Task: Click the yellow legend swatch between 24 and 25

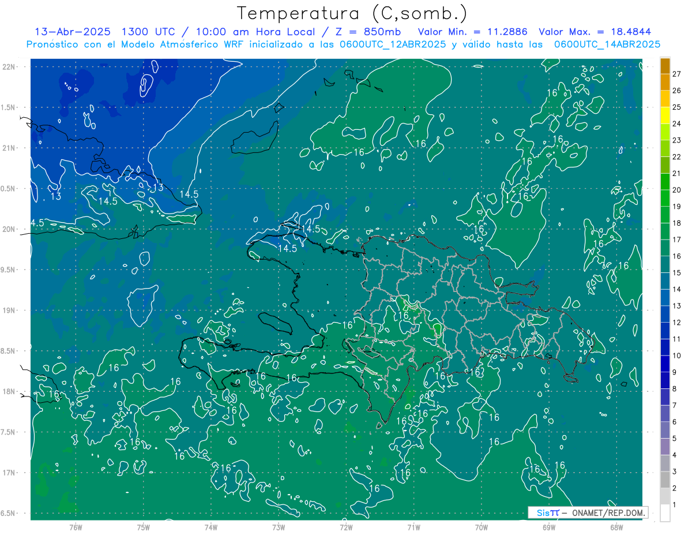Action: tap(665, 115)
